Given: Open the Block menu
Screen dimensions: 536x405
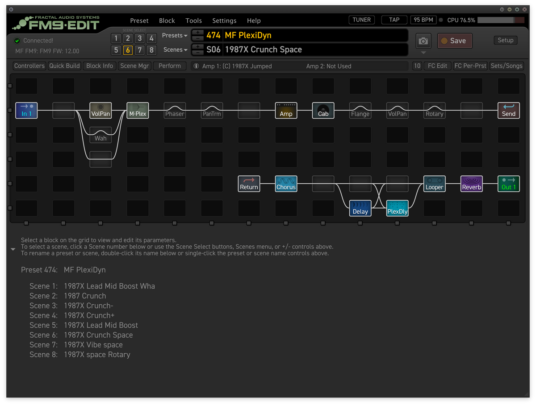Looking at the screenshot, I should (167, 21).
